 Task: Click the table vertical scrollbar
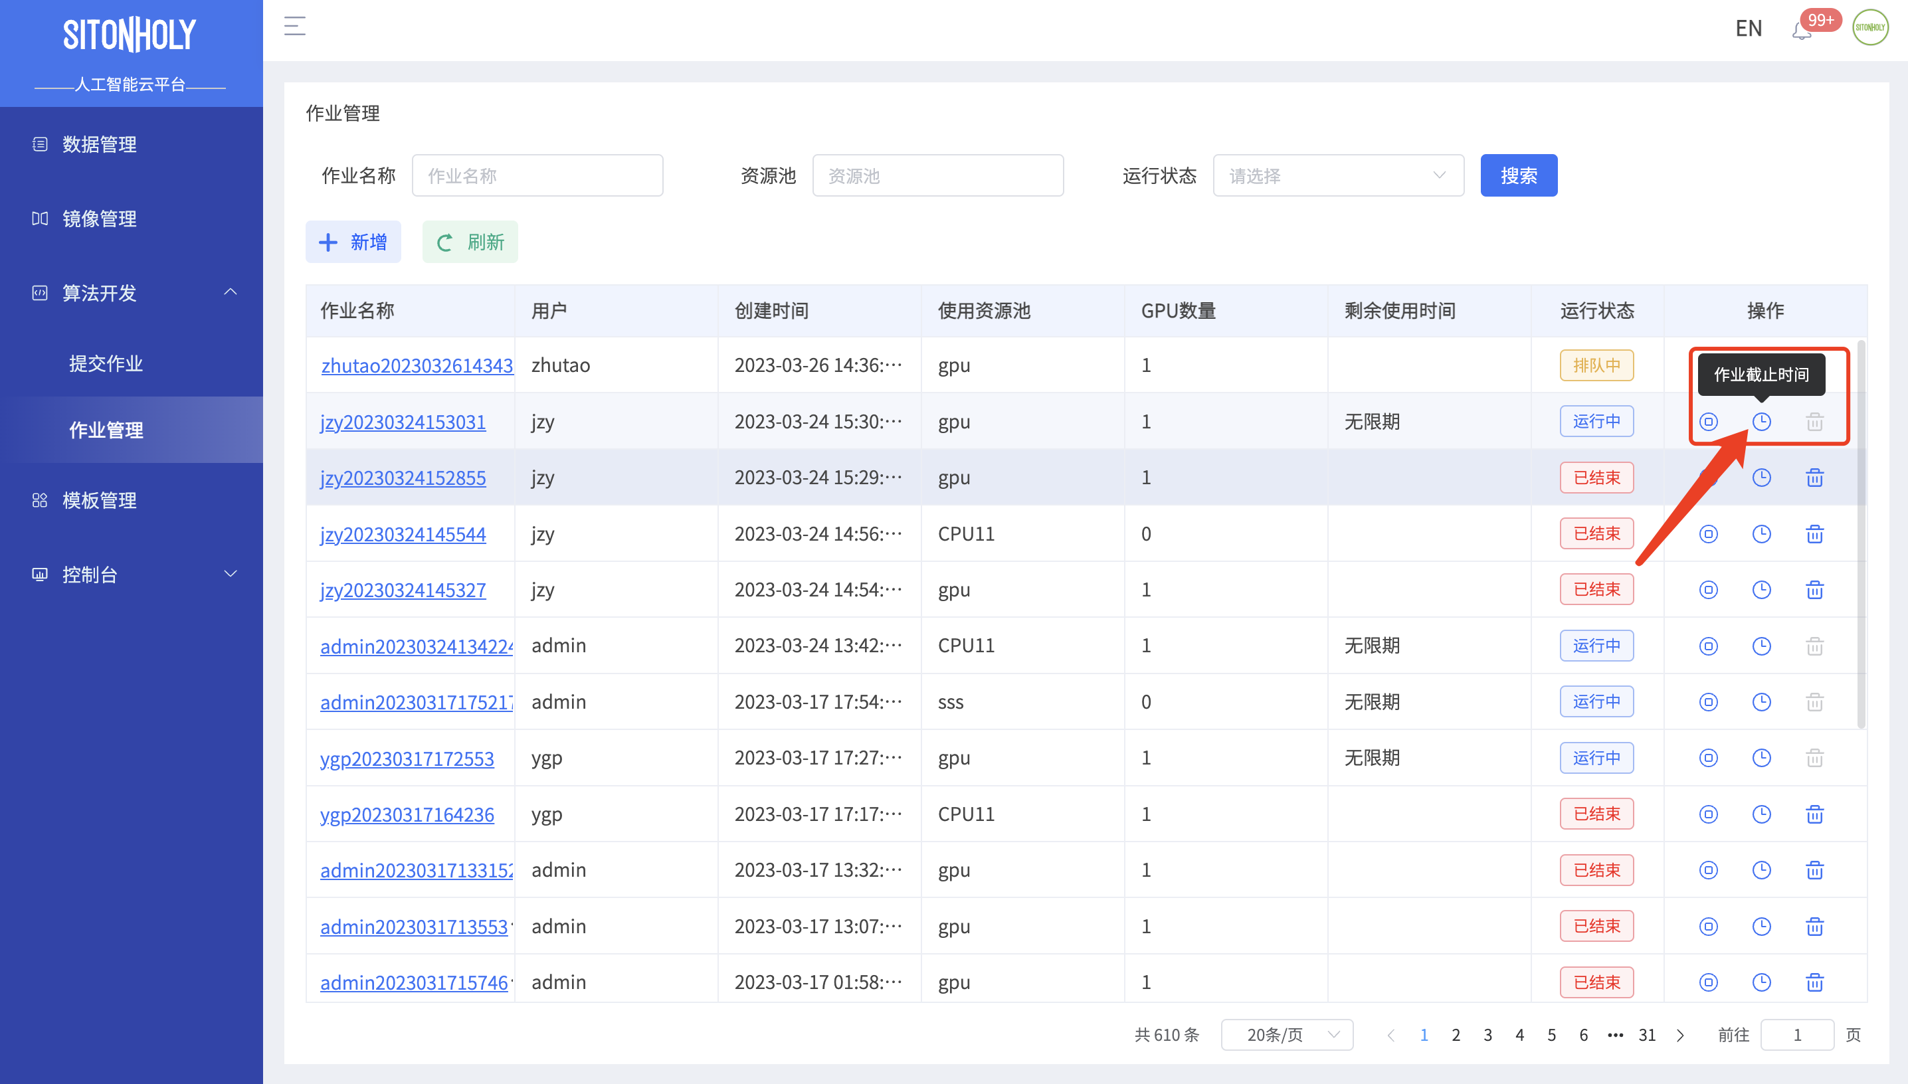1861,534
